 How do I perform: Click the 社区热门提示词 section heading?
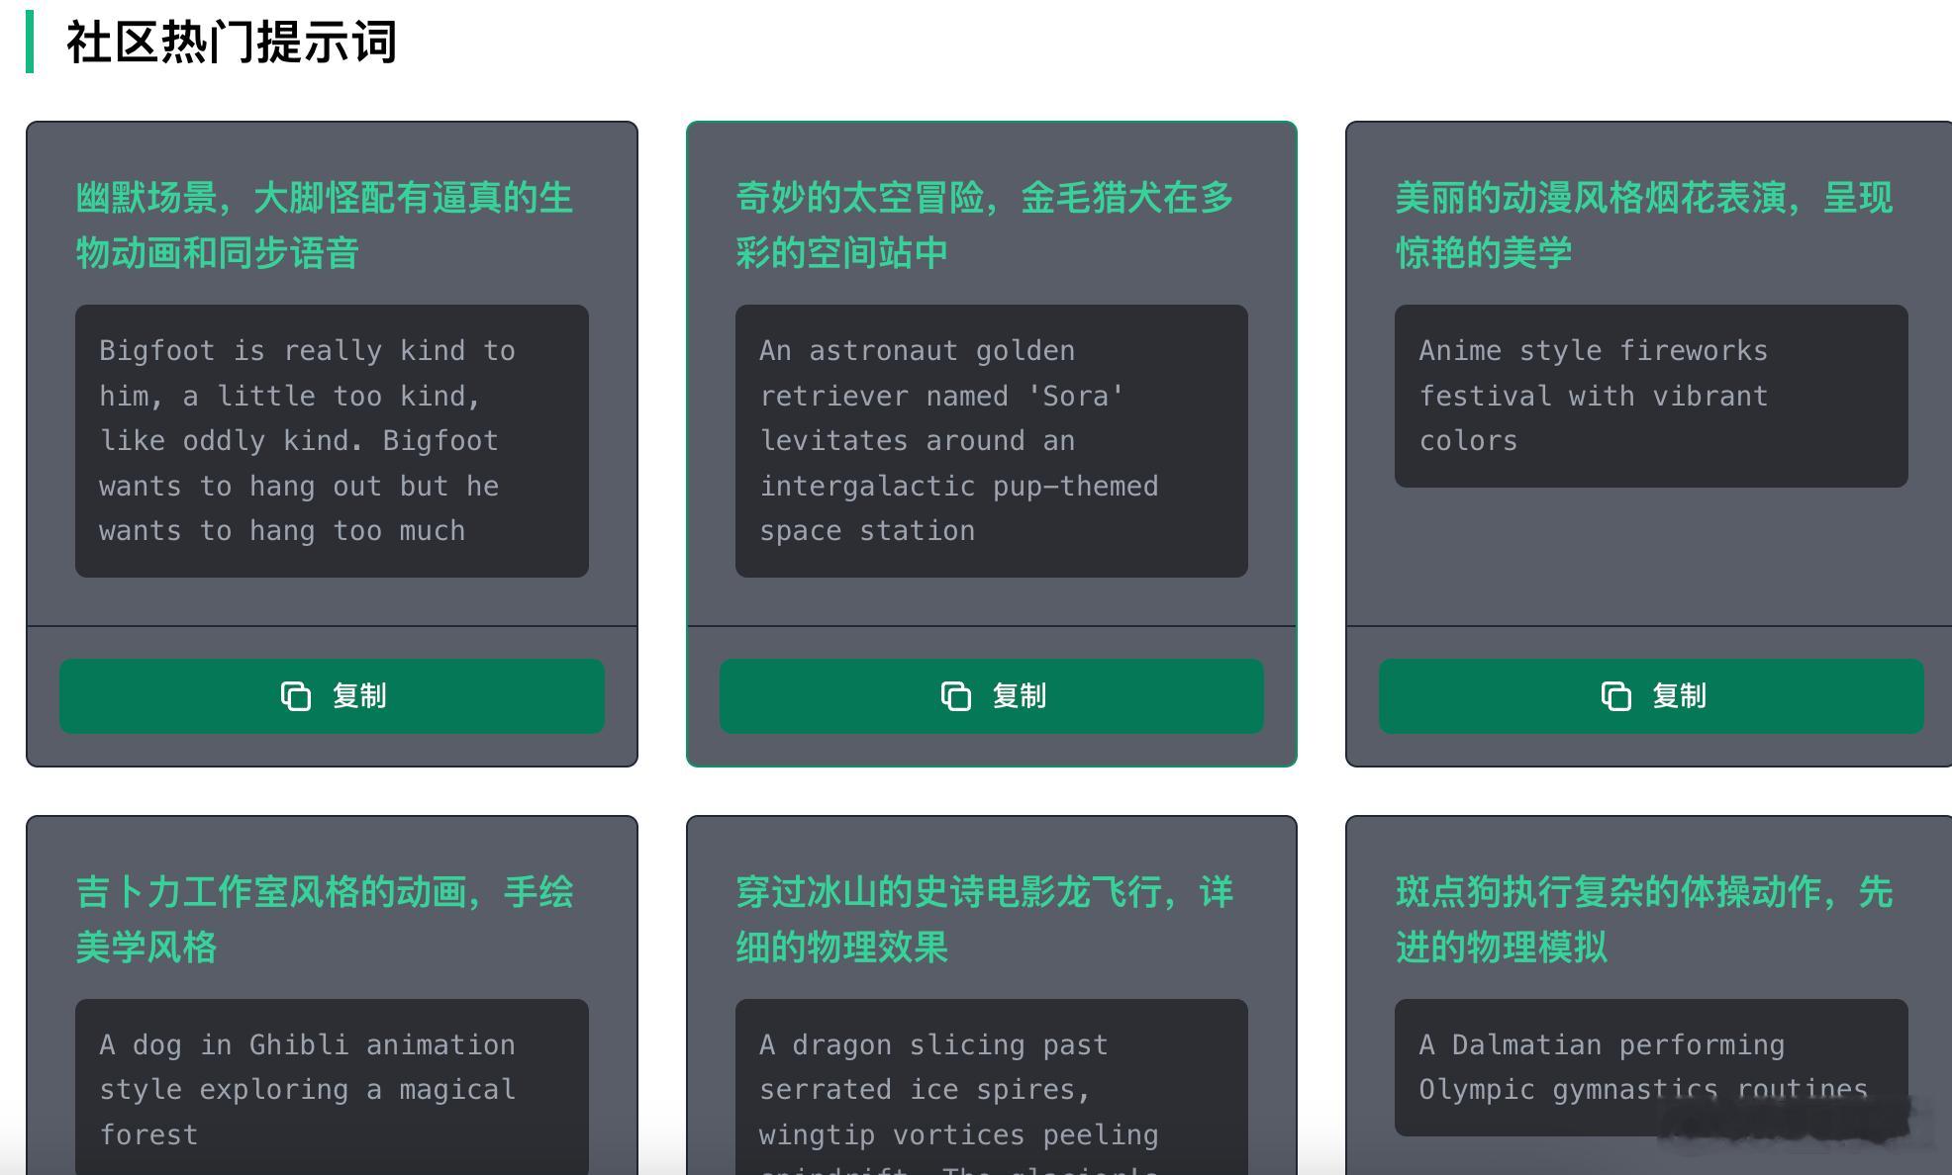pos(232,43)
